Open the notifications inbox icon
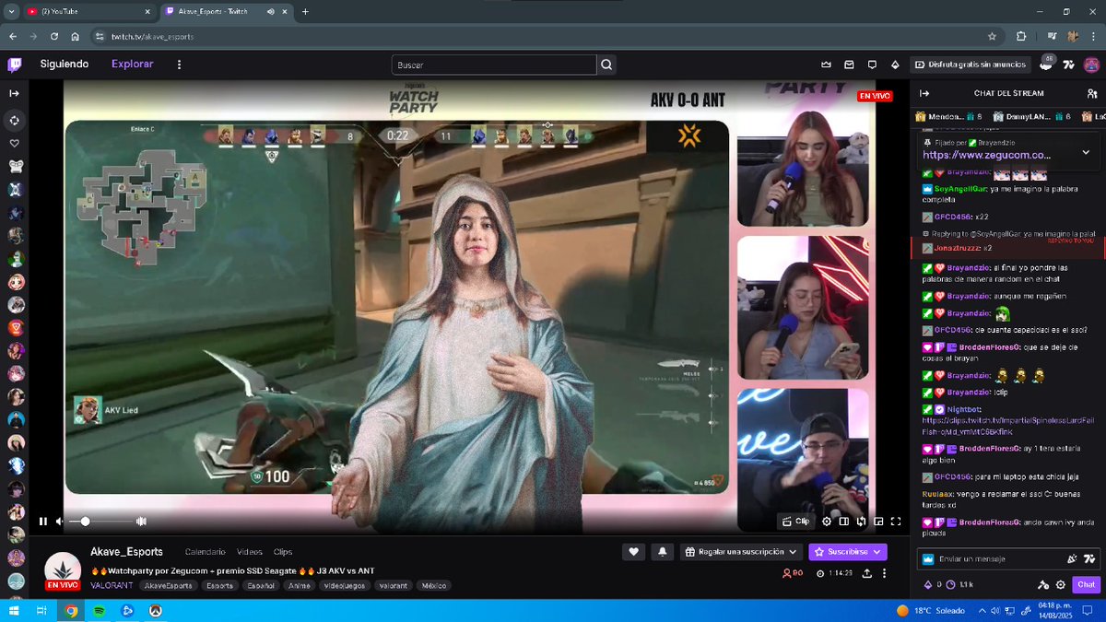Image resolution: width=1106 pixels, height=622 pixels. (849, 65)
